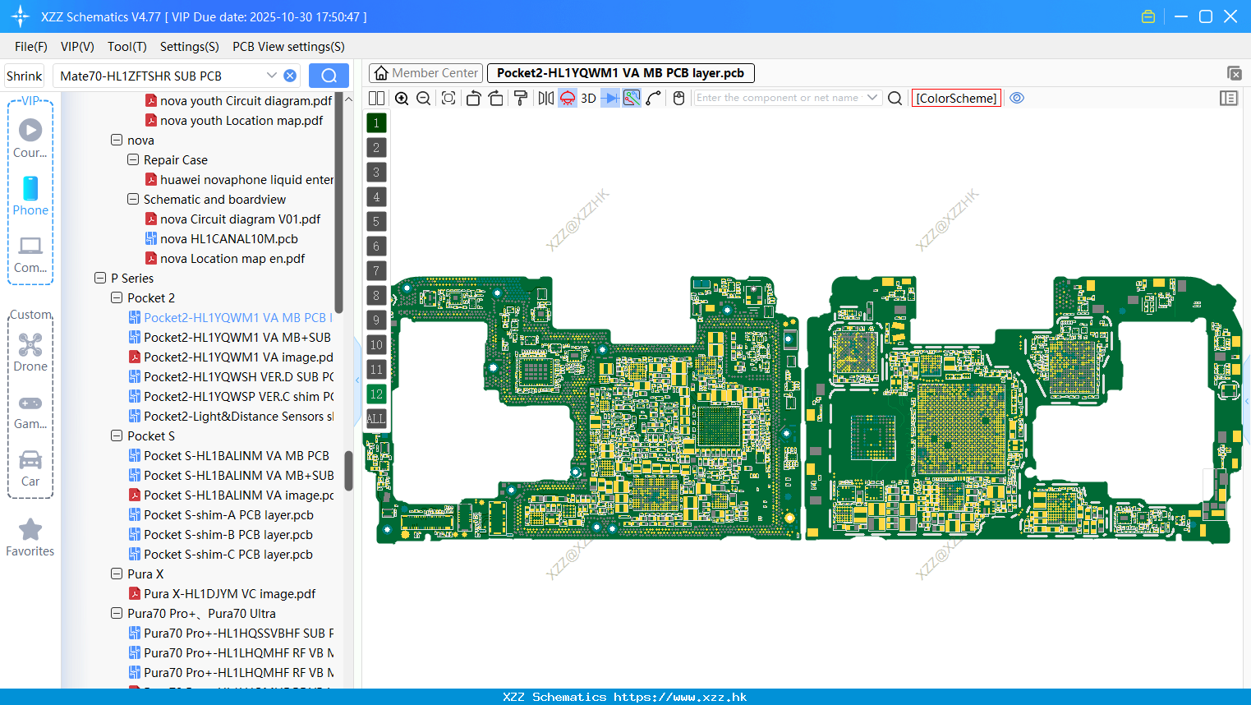Collapse the nova tree node
Viewport: 1251px width, 705px height.
[x=117, y=140]
